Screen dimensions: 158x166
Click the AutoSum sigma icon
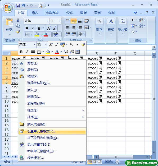tap(133, 20)
